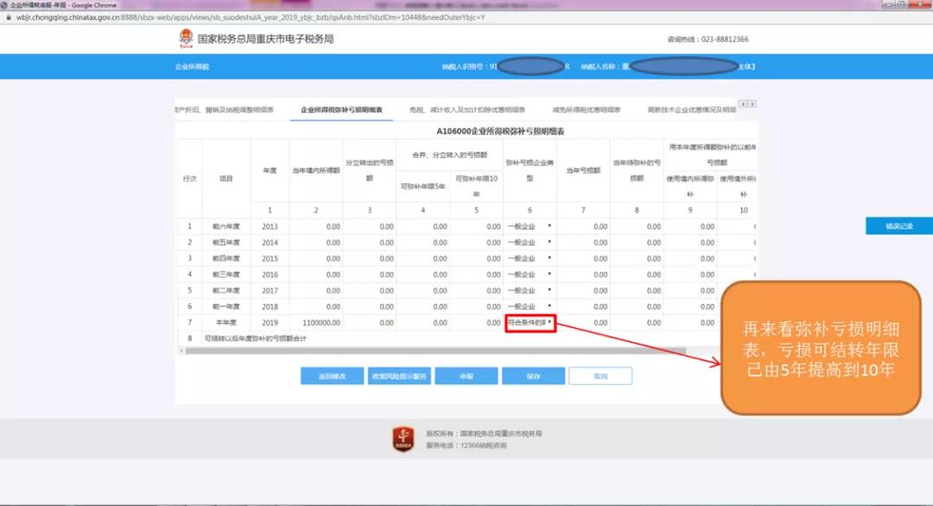This screenshot has height=506, width=933.
Task: Click year cell 2016
Action: (x=270, y=275)
